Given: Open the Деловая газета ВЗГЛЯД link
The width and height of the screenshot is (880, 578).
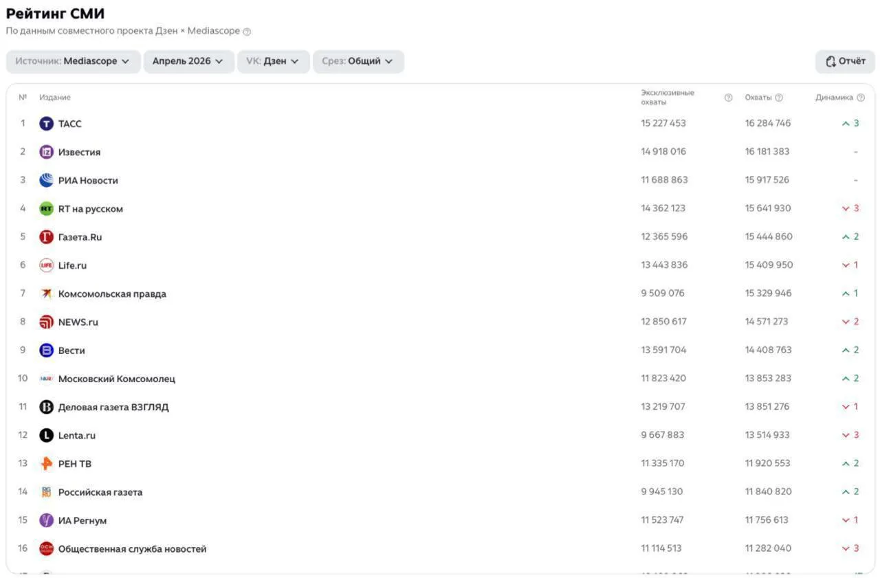Looking at the screenshot, I should [113, 407].
